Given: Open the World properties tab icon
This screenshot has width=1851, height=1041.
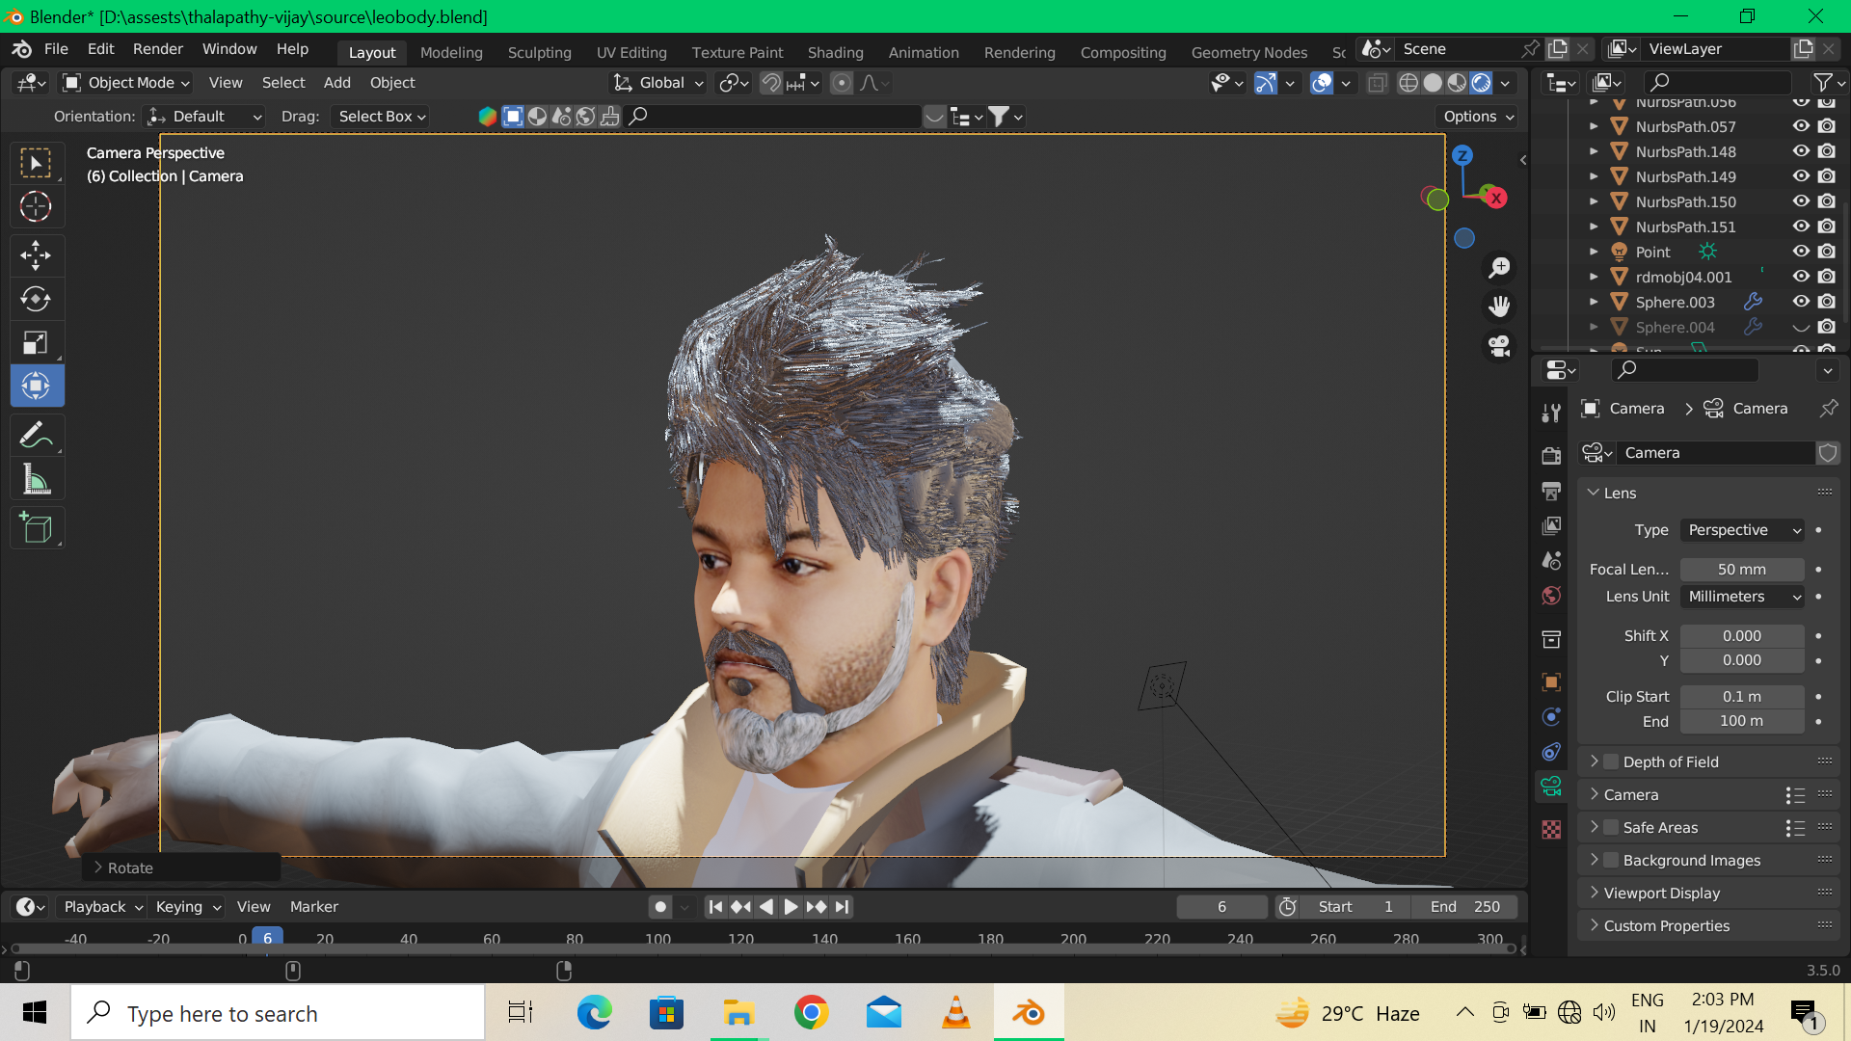Looking at the screenshot, I should (x=1551, y=596).
